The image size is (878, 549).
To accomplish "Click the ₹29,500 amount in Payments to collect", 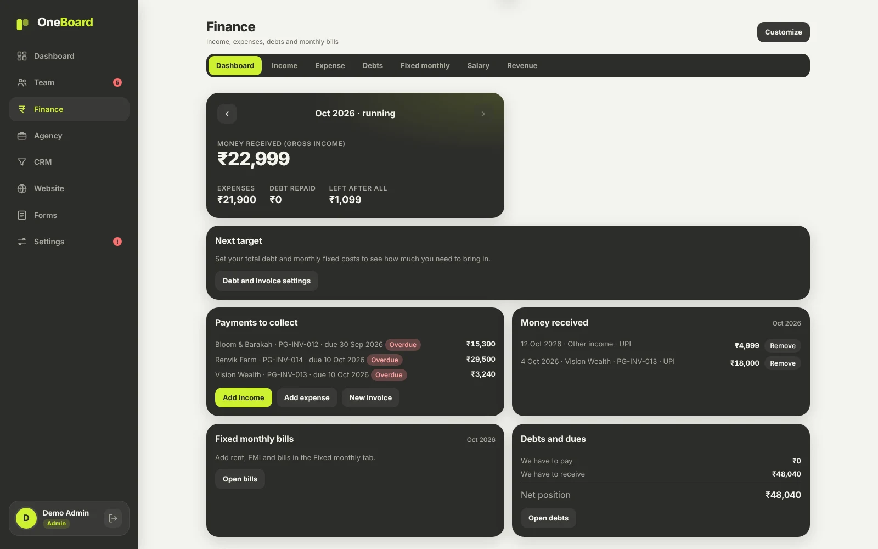I will pos(481,359).
